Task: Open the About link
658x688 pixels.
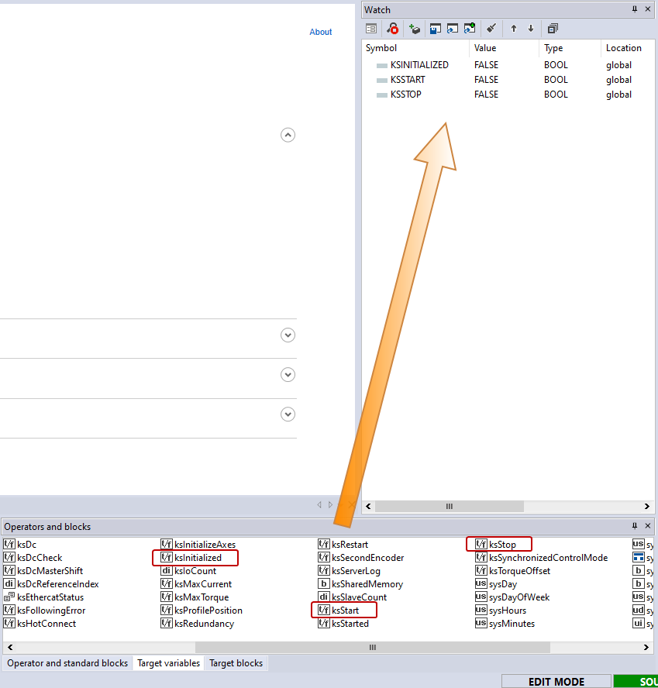Action: tap(320, 32)
